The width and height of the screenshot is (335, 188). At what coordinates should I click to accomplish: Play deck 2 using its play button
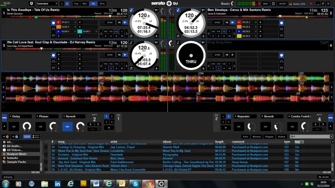(232, 22)
